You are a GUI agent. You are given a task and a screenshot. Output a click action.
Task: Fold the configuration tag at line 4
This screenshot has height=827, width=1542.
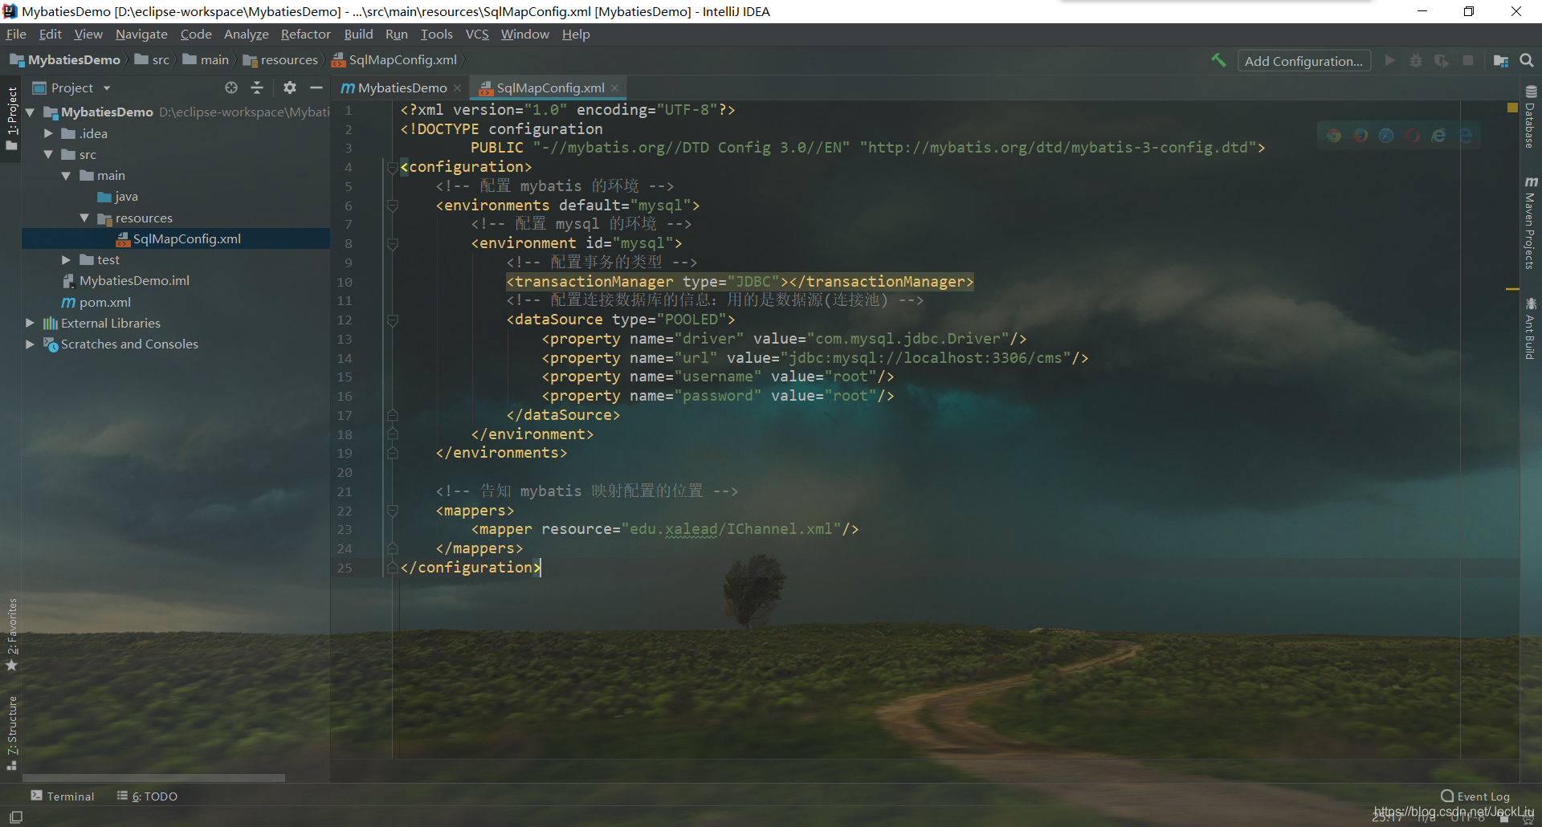[x=392, y=167]
